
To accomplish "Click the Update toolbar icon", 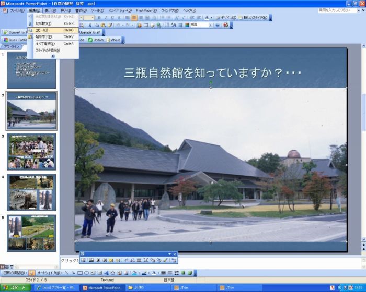I will (96, 40).
